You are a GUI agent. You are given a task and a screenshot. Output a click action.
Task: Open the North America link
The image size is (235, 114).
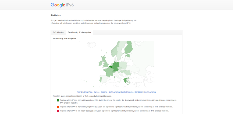coord(114,92)
